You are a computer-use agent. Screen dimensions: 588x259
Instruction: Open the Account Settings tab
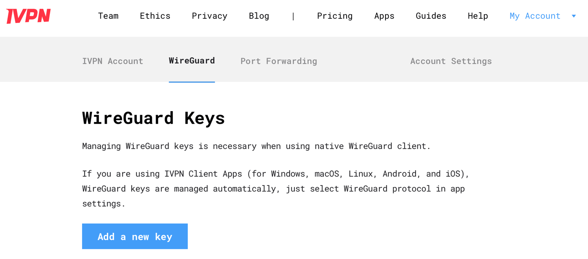[451, 61]
